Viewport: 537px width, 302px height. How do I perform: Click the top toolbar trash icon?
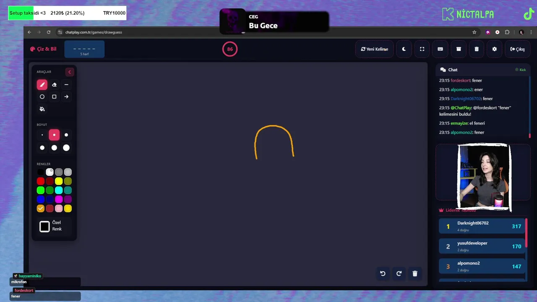point(477,49)
